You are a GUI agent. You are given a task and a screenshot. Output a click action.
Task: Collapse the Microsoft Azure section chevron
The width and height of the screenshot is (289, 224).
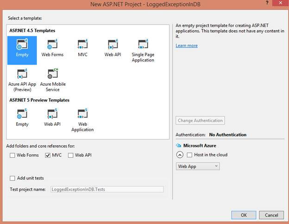pyautogui.click(x=180, y=155)
